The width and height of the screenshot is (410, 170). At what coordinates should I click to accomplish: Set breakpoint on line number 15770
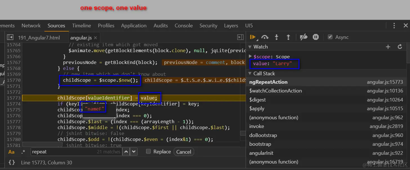(x=14, y=80)
